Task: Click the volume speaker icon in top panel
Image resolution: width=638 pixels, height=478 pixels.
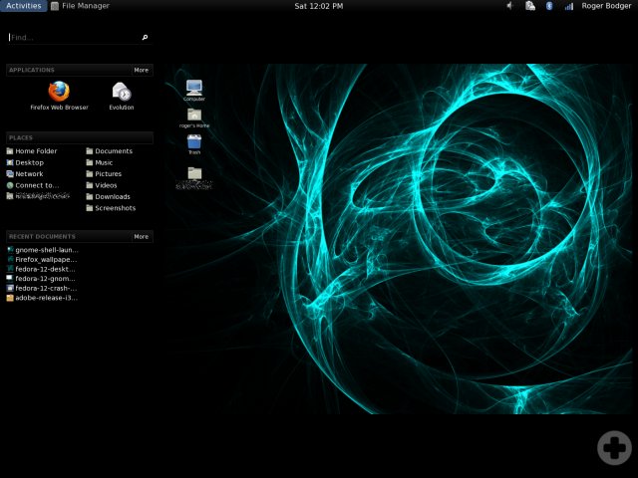Action: [509, 6]
